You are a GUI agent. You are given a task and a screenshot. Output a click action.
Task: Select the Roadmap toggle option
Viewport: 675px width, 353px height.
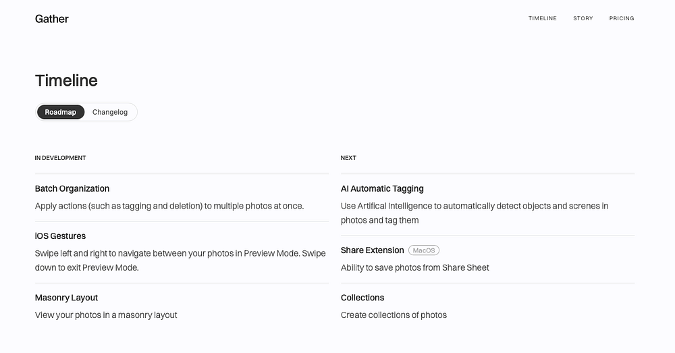pyautogui.click(x=61, y=112)
